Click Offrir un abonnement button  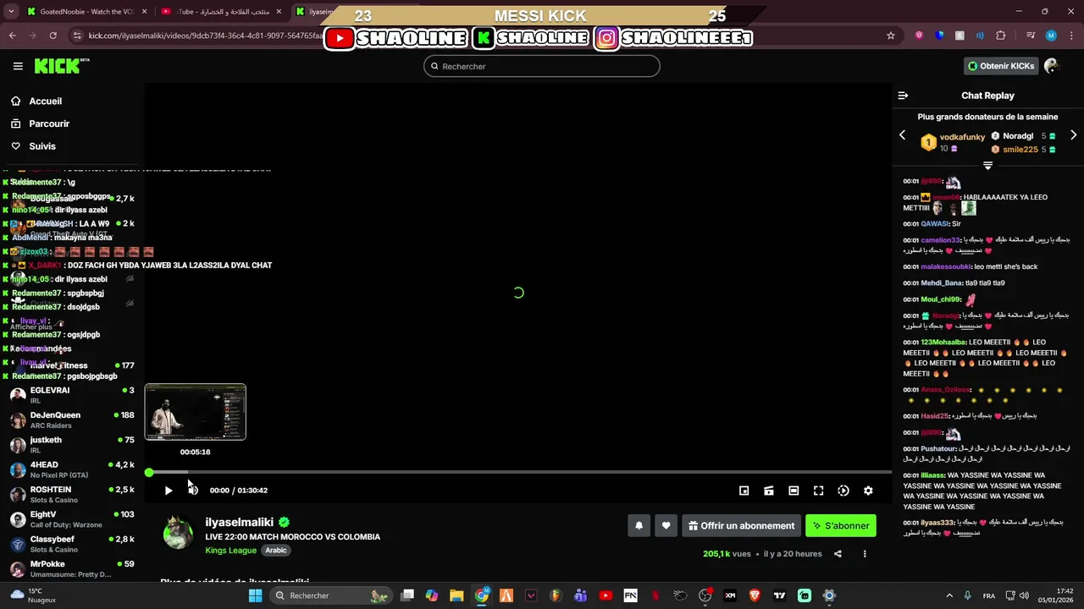click(741, 525)
